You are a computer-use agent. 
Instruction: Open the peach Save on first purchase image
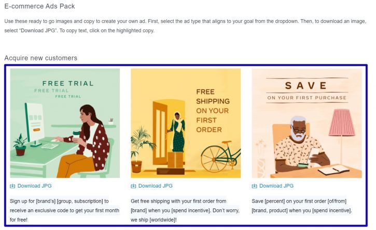[307, 123]
